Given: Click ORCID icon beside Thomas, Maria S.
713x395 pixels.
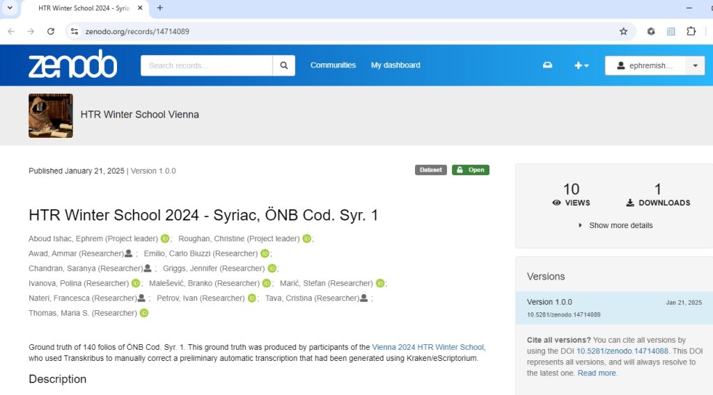Looking at the screenshot, I should [x=144, y=313].
